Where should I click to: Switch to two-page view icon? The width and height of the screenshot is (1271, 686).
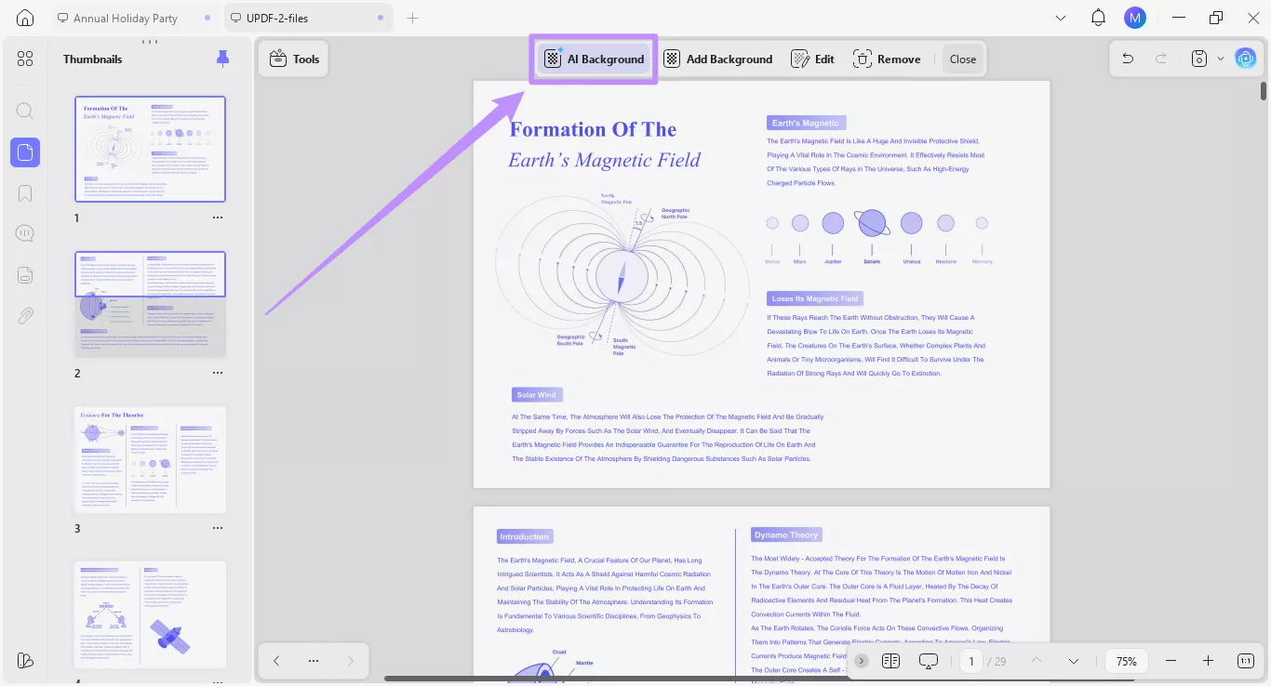click(x=890, y=660)
